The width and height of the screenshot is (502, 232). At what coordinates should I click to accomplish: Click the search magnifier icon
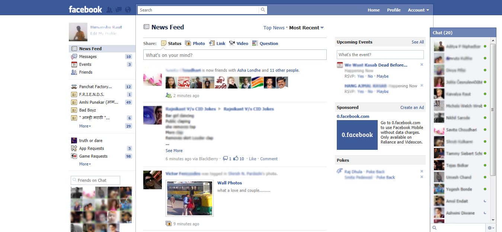click(x=263, y=10)
